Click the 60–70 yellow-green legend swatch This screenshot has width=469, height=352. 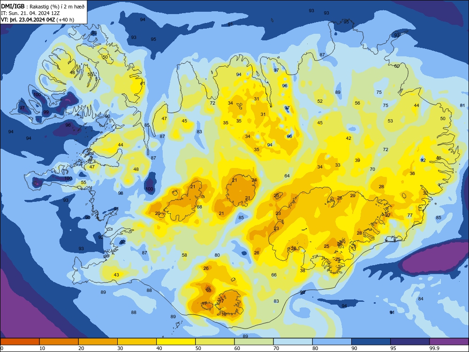pos(254,342)
